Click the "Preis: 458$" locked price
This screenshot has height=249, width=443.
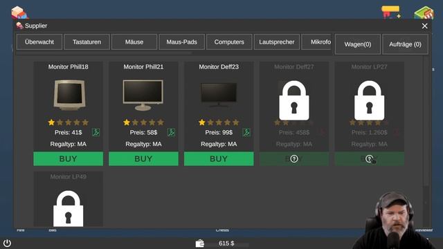point(293,132)
